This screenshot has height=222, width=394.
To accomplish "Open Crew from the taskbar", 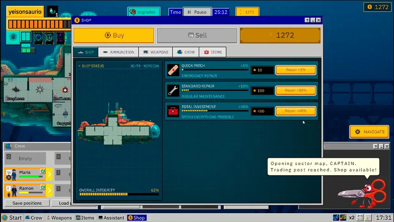I will pos(33,218).
